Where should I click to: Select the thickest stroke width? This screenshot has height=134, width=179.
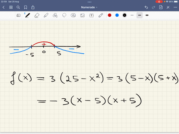coord(147,15)
